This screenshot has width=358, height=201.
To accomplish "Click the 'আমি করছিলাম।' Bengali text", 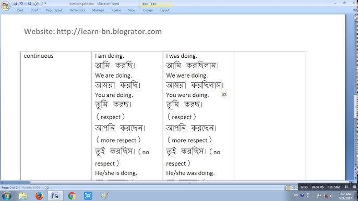I will [193, 66].
